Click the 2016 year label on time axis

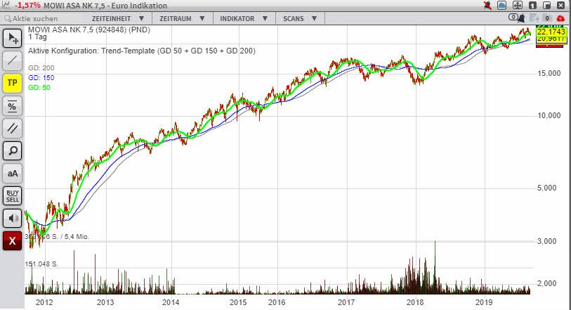coord(277,302)
